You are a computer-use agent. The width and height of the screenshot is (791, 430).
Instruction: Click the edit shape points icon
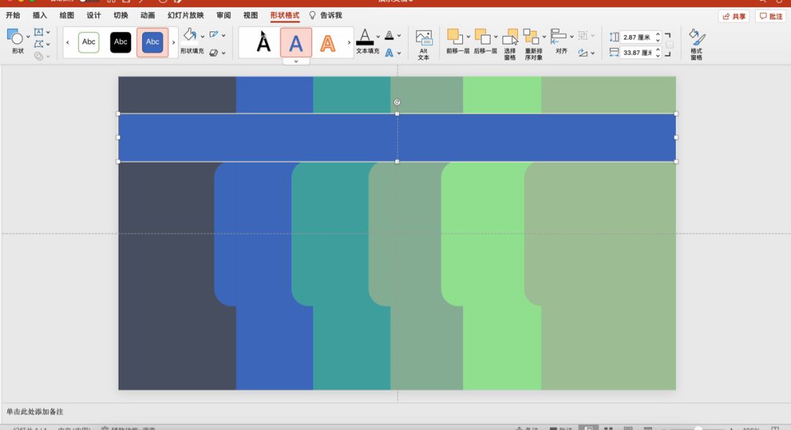(39, 45)
